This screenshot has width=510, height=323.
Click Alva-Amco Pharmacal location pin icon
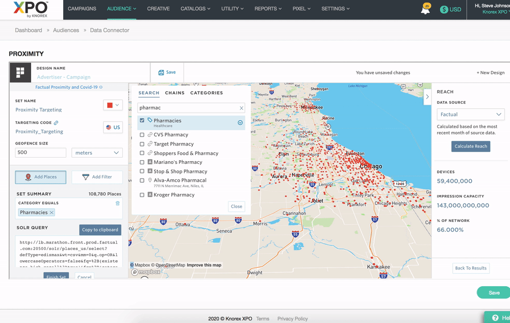tap(150, 180)
